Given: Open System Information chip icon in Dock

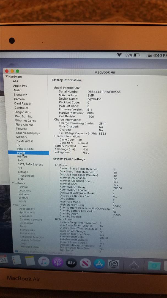Looking at the screenshot, I should (133, 265).
